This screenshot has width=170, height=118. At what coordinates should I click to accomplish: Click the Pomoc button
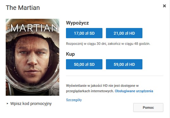(x=148, y=108)
